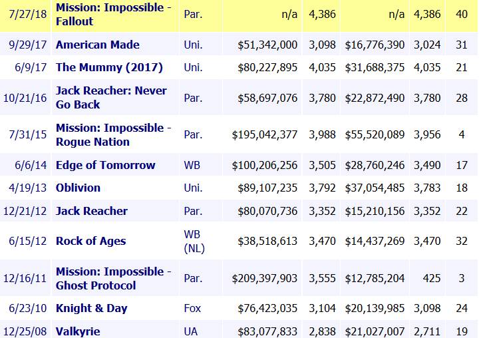Image resolution: width=483 pixels, height=338 pixels.
Task: Click the $55,520,089 opening gross value
Action: click(x=374, y=135)
